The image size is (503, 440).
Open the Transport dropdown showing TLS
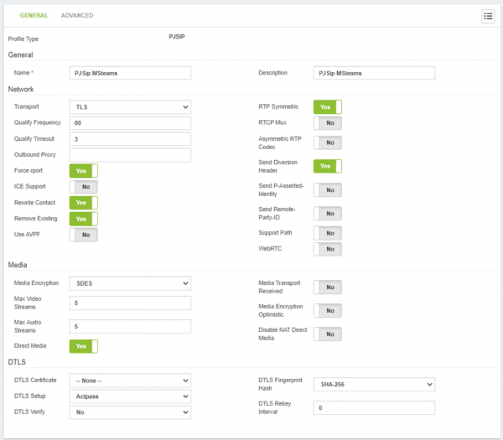(130, 107)
